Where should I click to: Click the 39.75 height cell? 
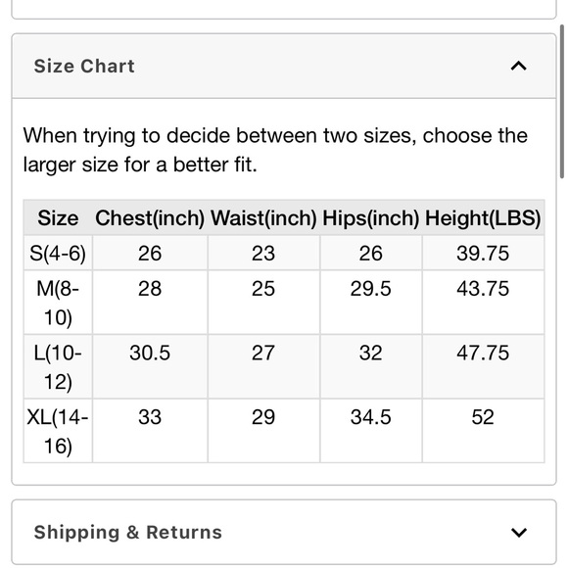[483, 253]
